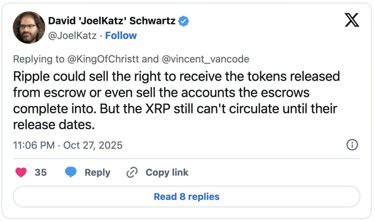375x221 pixels.
Task: Click the 35 likes count
Action: point(41,172)
